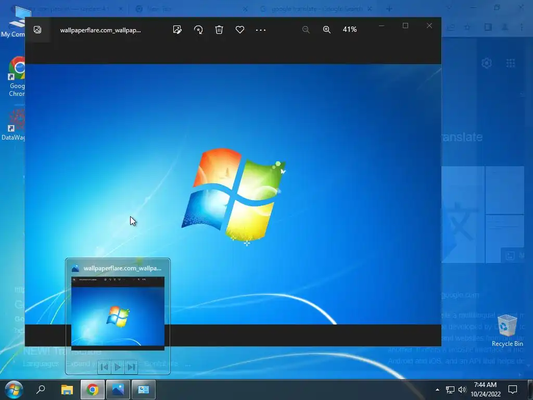Select the Photos window preview thumbnail
The height and width of the screenshot is (400, 533).
[118, 313]
